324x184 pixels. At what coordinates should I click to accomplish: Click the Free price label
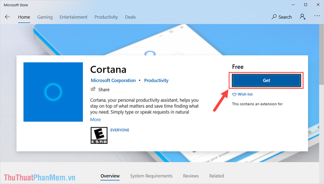tap(237, 67)
